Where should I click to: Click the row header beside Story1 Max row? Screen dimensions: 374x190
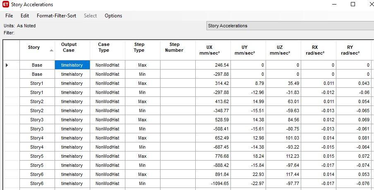(11, 83)
